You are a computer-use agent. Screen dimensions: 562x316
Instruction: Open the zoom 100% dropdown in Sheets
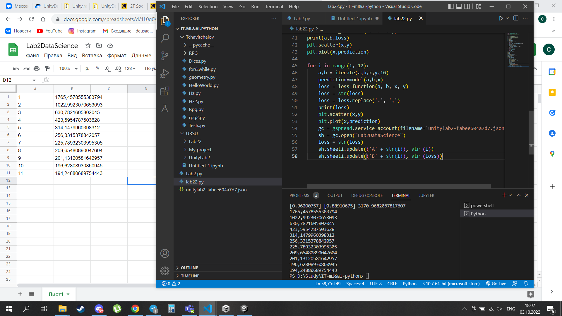click(68, 68)
